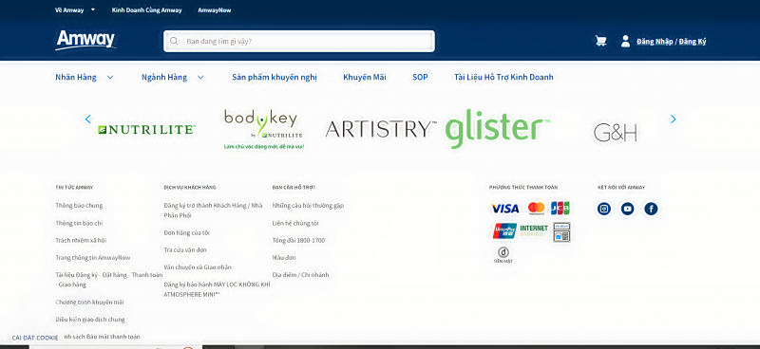Click inside the product search field
The width and height of the screenshot is (760, 349).
point(299,41)
